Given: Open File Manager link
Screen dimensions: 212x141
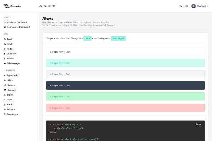Looking at the screenshot, I should 14,63.
